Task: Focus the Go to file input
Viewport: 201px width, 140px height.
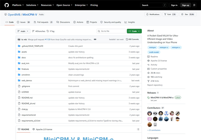Action: tap(111, 31)
